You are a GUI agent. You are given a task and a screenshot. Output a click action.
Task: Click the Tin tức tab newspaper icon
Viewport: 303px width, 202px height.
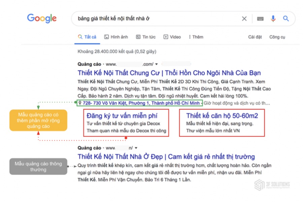click(x=138, y=37)
